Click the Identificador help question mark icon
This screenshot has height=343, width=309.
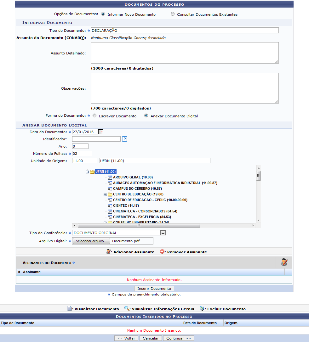point(124,139)
